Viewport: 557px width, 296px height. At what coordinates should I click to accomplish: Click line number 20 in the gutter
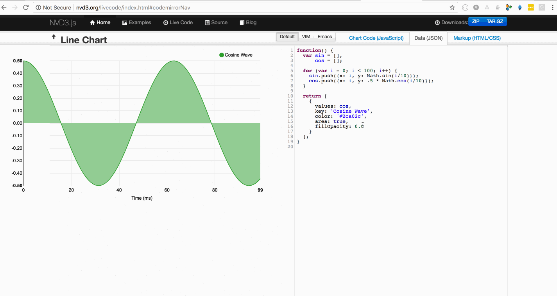[290, 147]
